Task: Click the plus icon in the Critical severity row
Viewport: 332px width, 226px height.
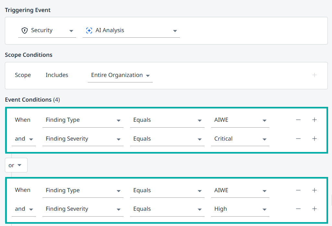Action: [x=314, y=139]
